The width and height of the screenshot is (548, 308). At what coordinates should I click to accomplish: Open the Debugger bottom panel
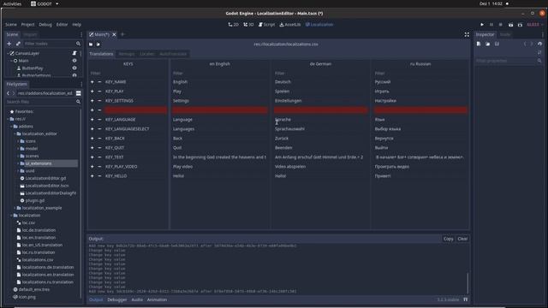point(117,299)
